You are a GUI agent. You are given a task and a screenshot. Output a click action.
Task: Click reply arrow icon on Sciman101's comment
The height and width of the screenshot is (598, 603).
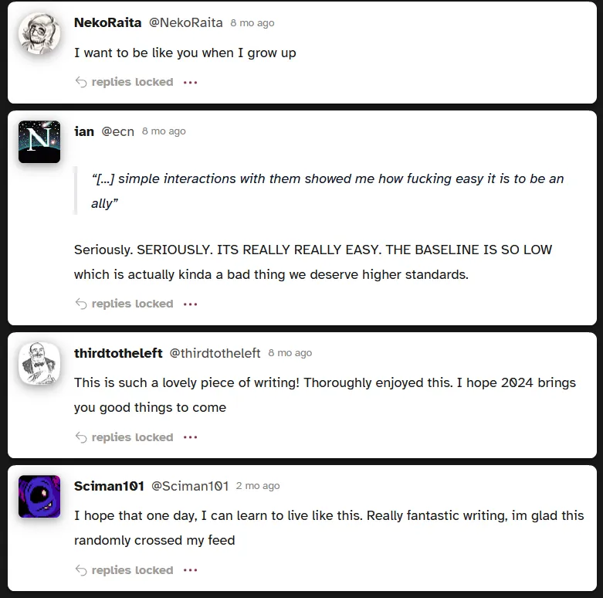[81, 570]
